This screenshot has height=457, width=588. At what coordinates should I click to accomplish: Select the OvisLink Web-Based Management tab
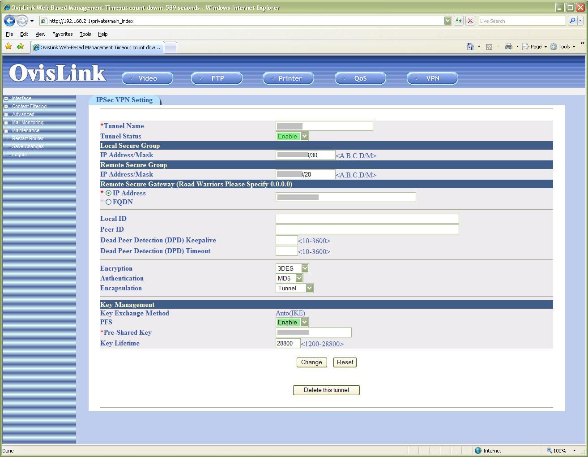pos(97,47)
